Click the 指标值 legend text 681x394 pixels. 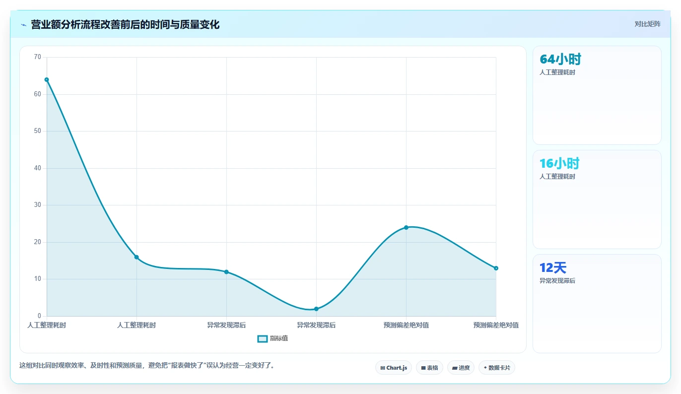point(279,338)
